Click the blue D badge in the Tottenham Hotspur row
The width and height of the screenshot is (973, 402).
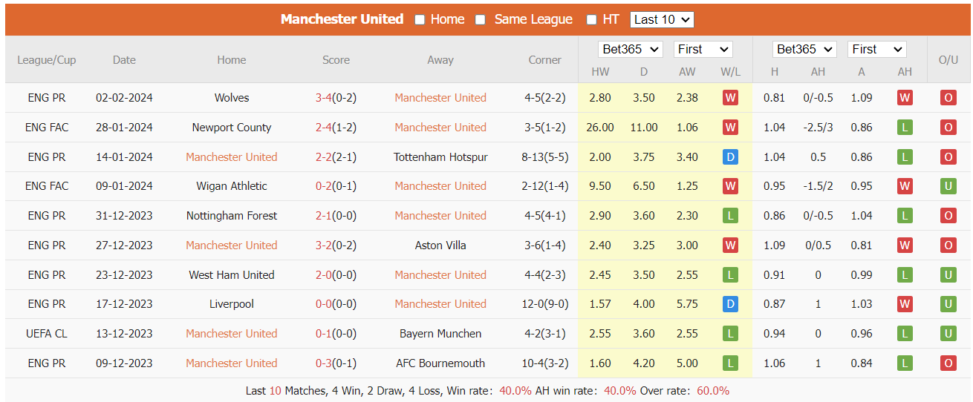pos(730,157)
